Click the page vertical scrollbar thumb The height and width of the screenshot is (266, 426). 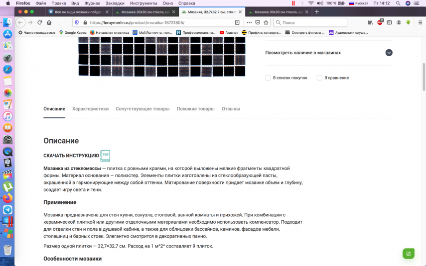[x=424, y=77]
